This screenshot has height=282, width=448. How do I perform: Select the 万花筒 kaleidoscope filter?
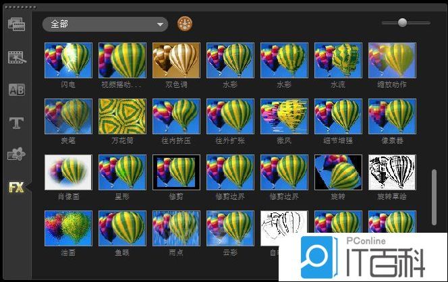122,115
